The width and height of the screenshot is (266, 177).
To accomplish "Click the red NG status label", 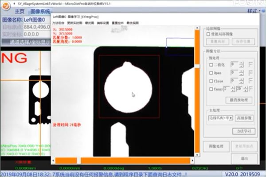I will [14, 58].
